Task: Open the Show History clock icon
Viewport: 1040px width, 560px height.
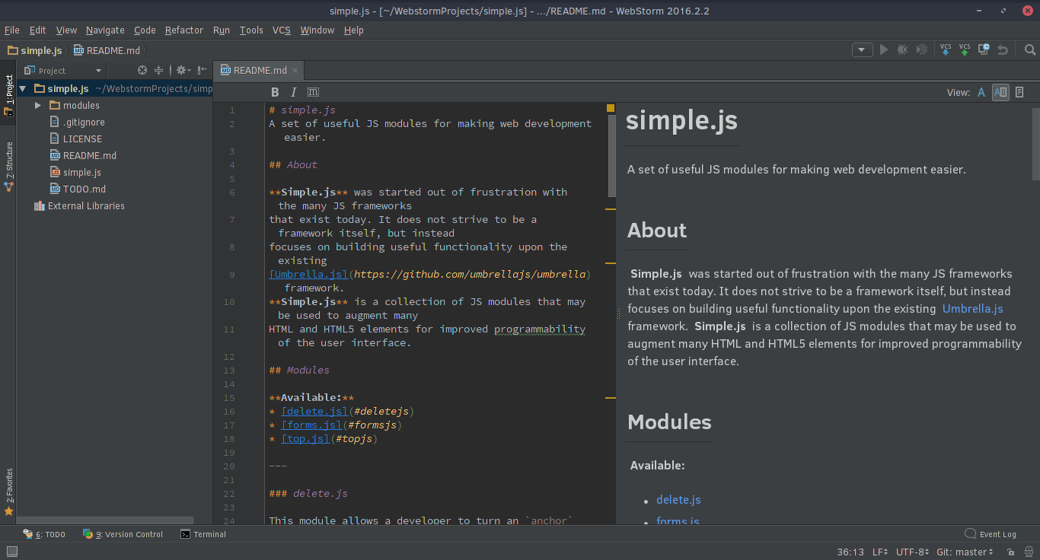Action: (984, 49)
